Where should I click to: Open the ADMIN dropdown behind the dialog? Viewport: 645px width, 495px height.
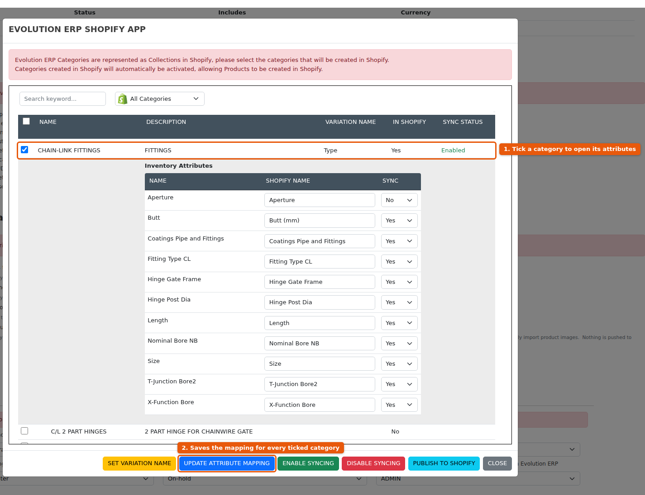click(478, 479)
